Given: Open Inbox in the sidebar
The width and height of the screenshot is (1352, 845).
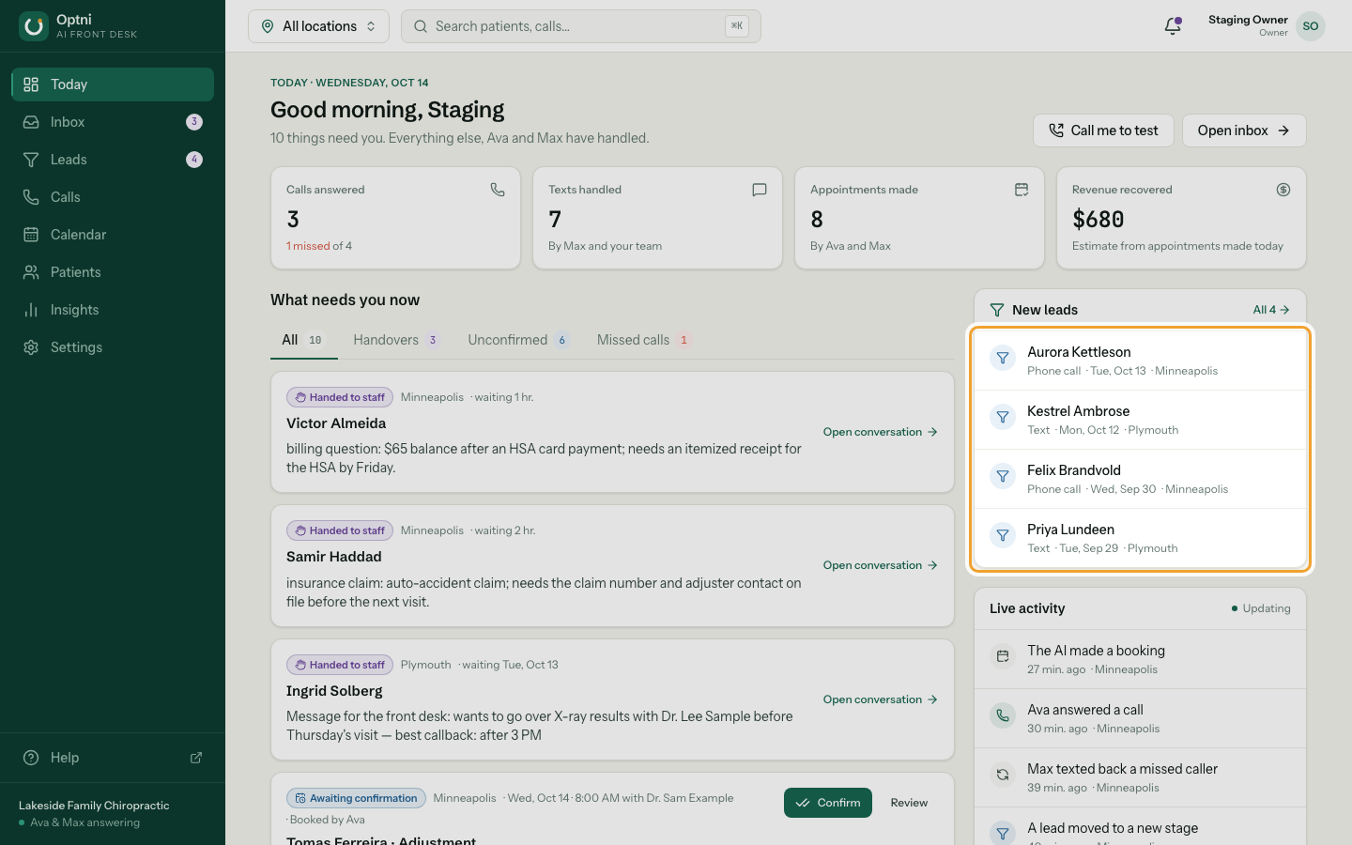Looking at the screenshot, I should 113,122.
